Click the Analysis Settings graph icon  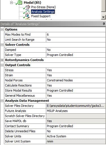click(x=27, y=12)
